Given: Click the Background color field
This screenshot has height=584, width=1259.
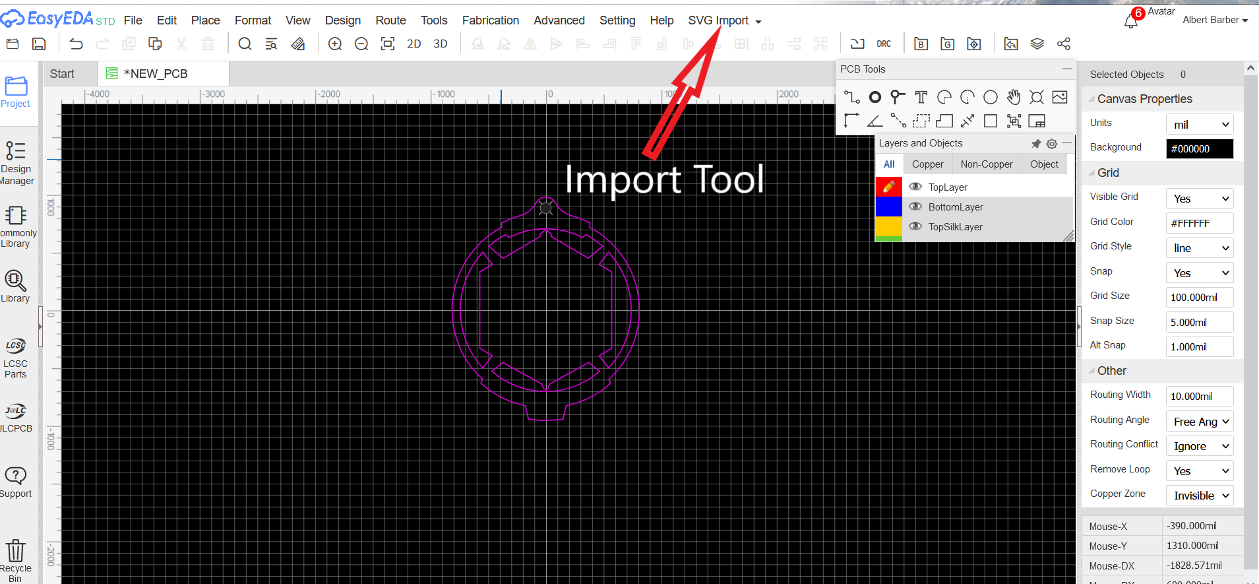Looking at the screenshot, I should [1200, 149].
